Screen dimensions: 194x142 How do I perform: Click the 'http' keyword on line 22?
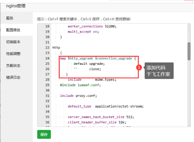[x=56, y=48]
